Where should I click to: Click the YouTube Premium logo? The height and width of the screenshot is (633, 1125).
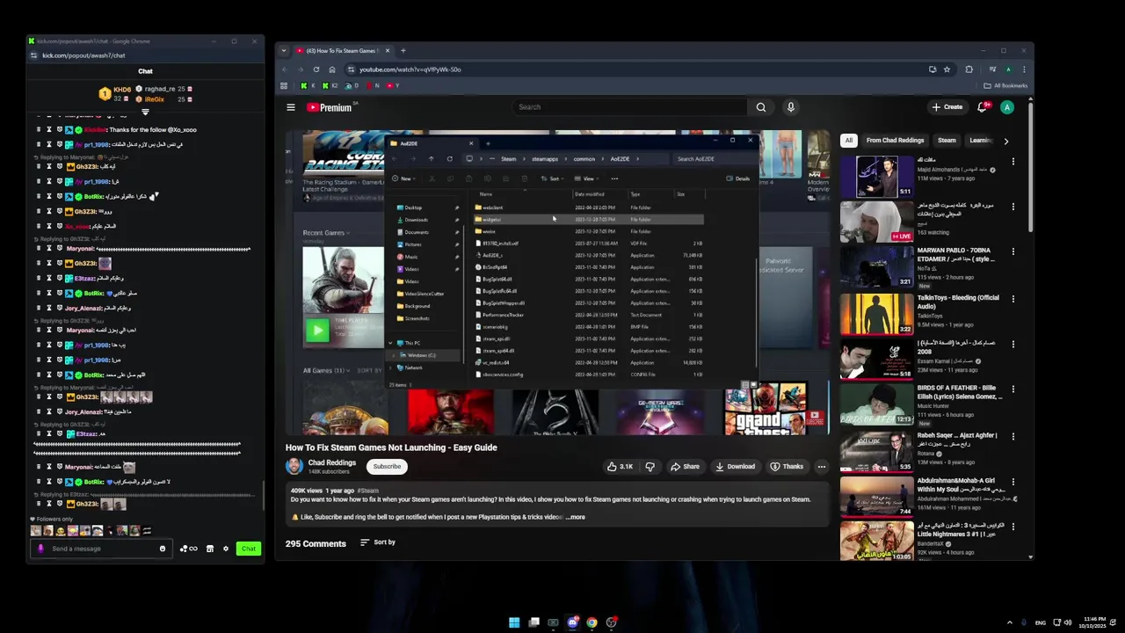(330, 107)
